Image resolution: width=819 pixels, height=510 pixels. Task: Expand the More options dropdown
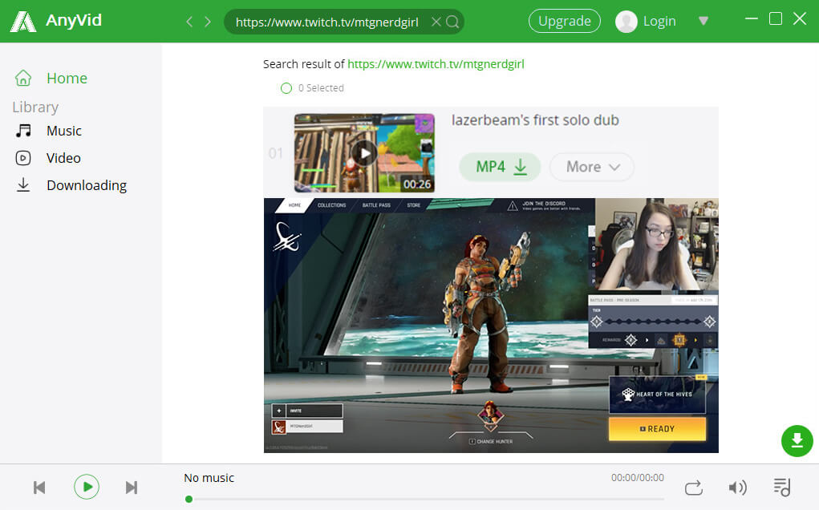(x=592, y=167)
